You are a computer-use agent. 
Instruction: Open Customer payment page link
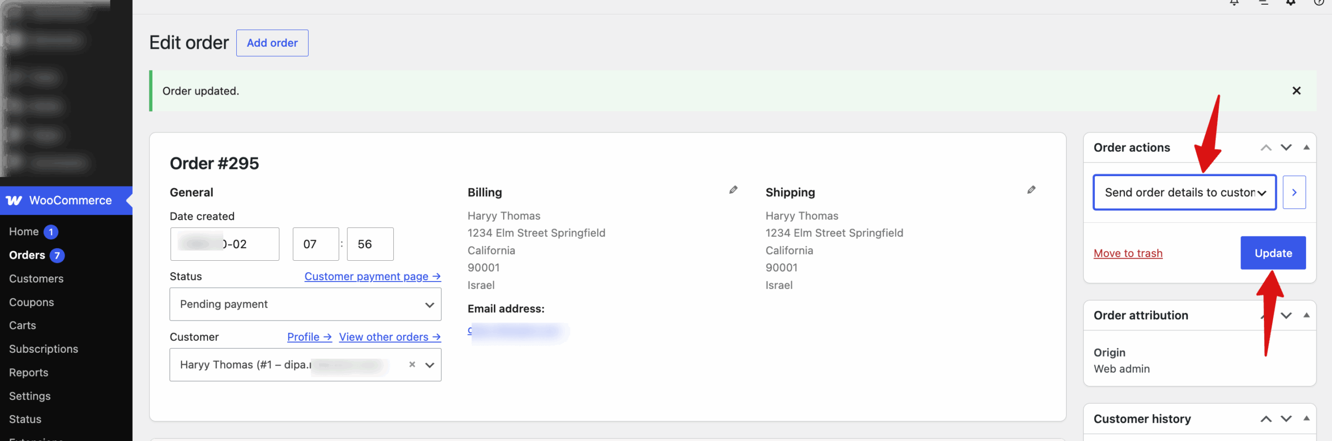[x=373, y=276]
